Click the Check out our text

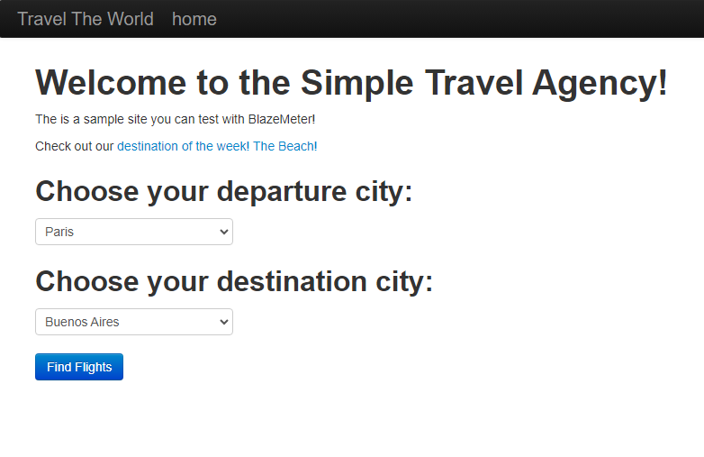(x=75, y=146)
